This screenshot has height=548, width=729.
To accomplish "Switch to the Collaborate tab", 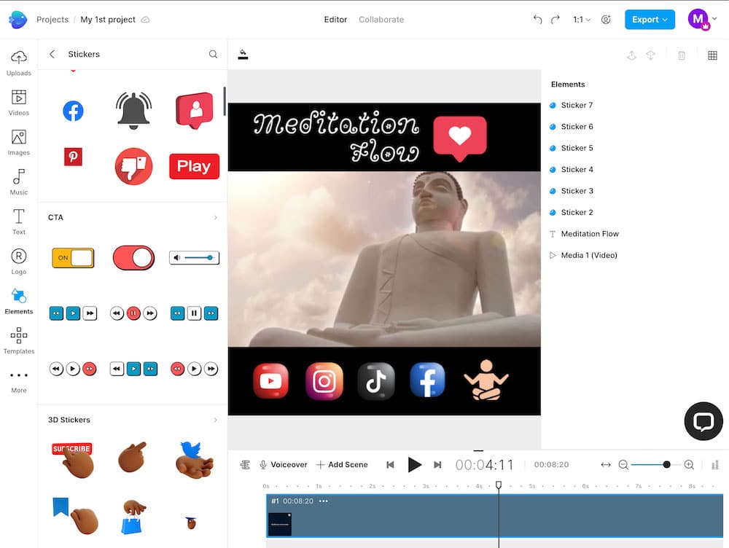I will [x=381, y=20].
